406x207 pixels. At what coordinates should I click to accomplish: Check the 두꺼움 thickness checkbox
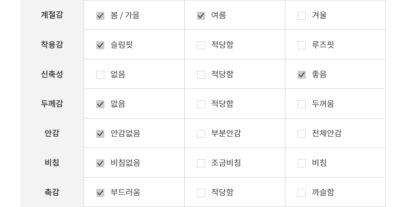[302, 104]
